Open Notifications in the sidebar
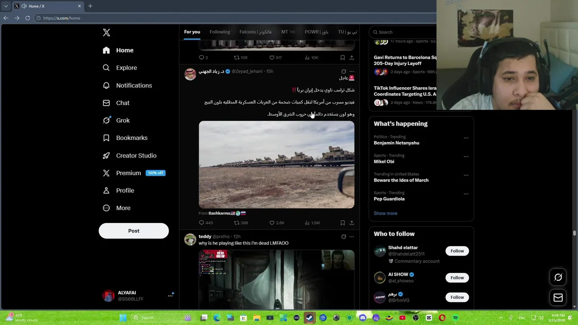Image resolution: width=578 pixels, height=325 pixels. point(127,85)
